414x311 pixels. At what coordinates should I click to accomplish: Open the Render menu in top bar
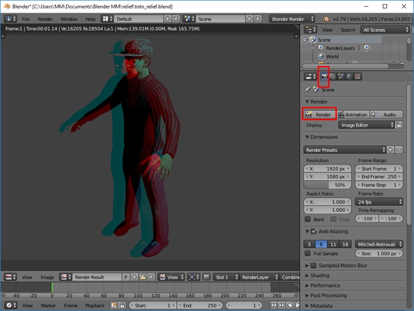(45, 19)
